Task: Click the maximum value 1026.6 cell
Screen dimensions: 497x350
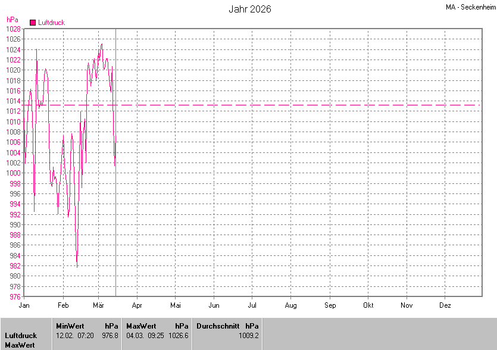Action: click(x=178, y=336)
